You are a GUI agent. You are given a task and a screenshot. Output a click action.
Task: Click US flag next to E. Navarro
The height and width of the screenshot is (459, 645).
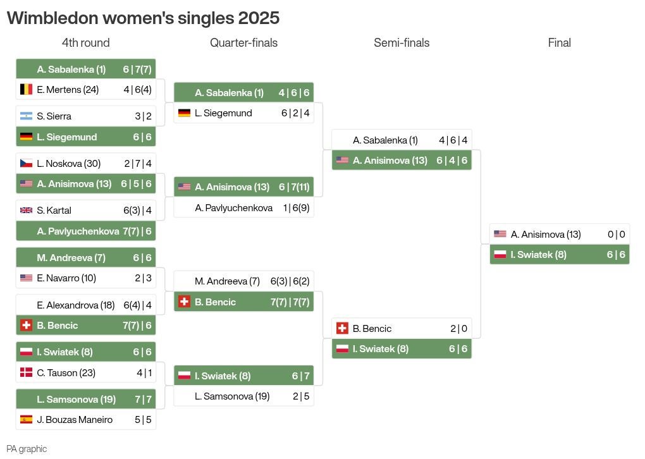point(27,278)
